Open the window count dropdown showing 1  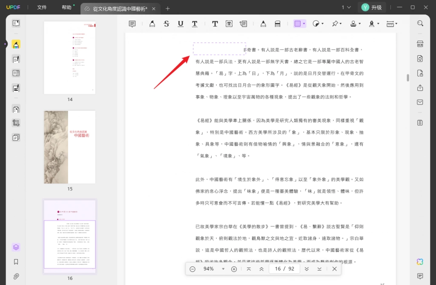(346, 8)
